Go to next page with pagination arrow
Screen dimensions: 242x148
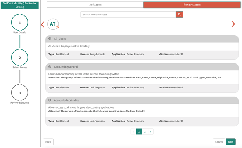coord(150,131)
